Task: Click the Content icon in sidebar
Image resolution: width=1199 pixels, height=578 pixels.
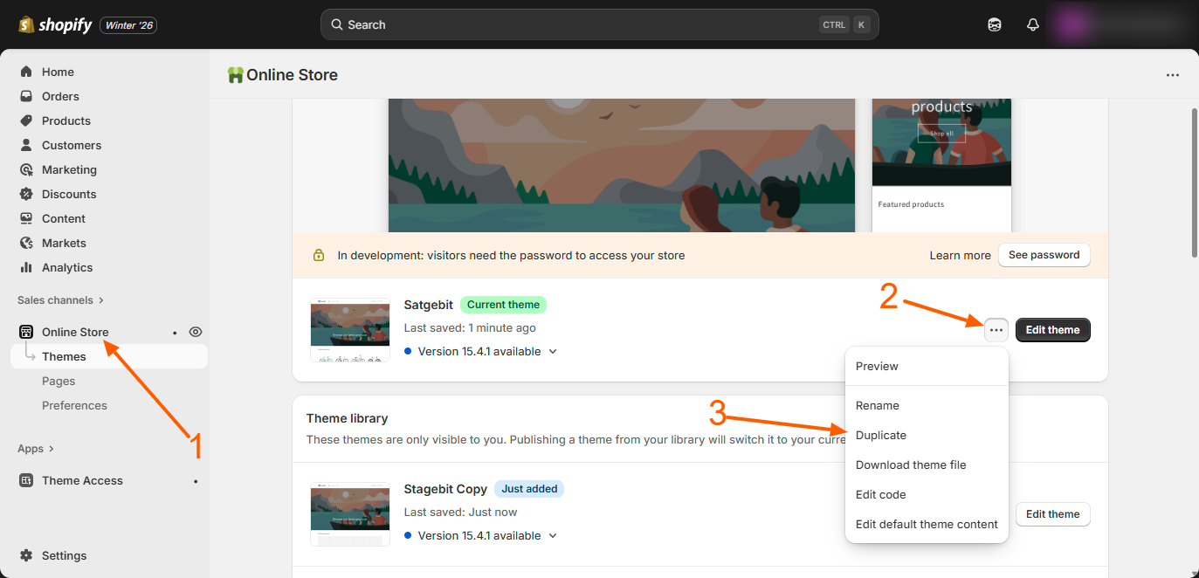Action: [x=26, y=218]
